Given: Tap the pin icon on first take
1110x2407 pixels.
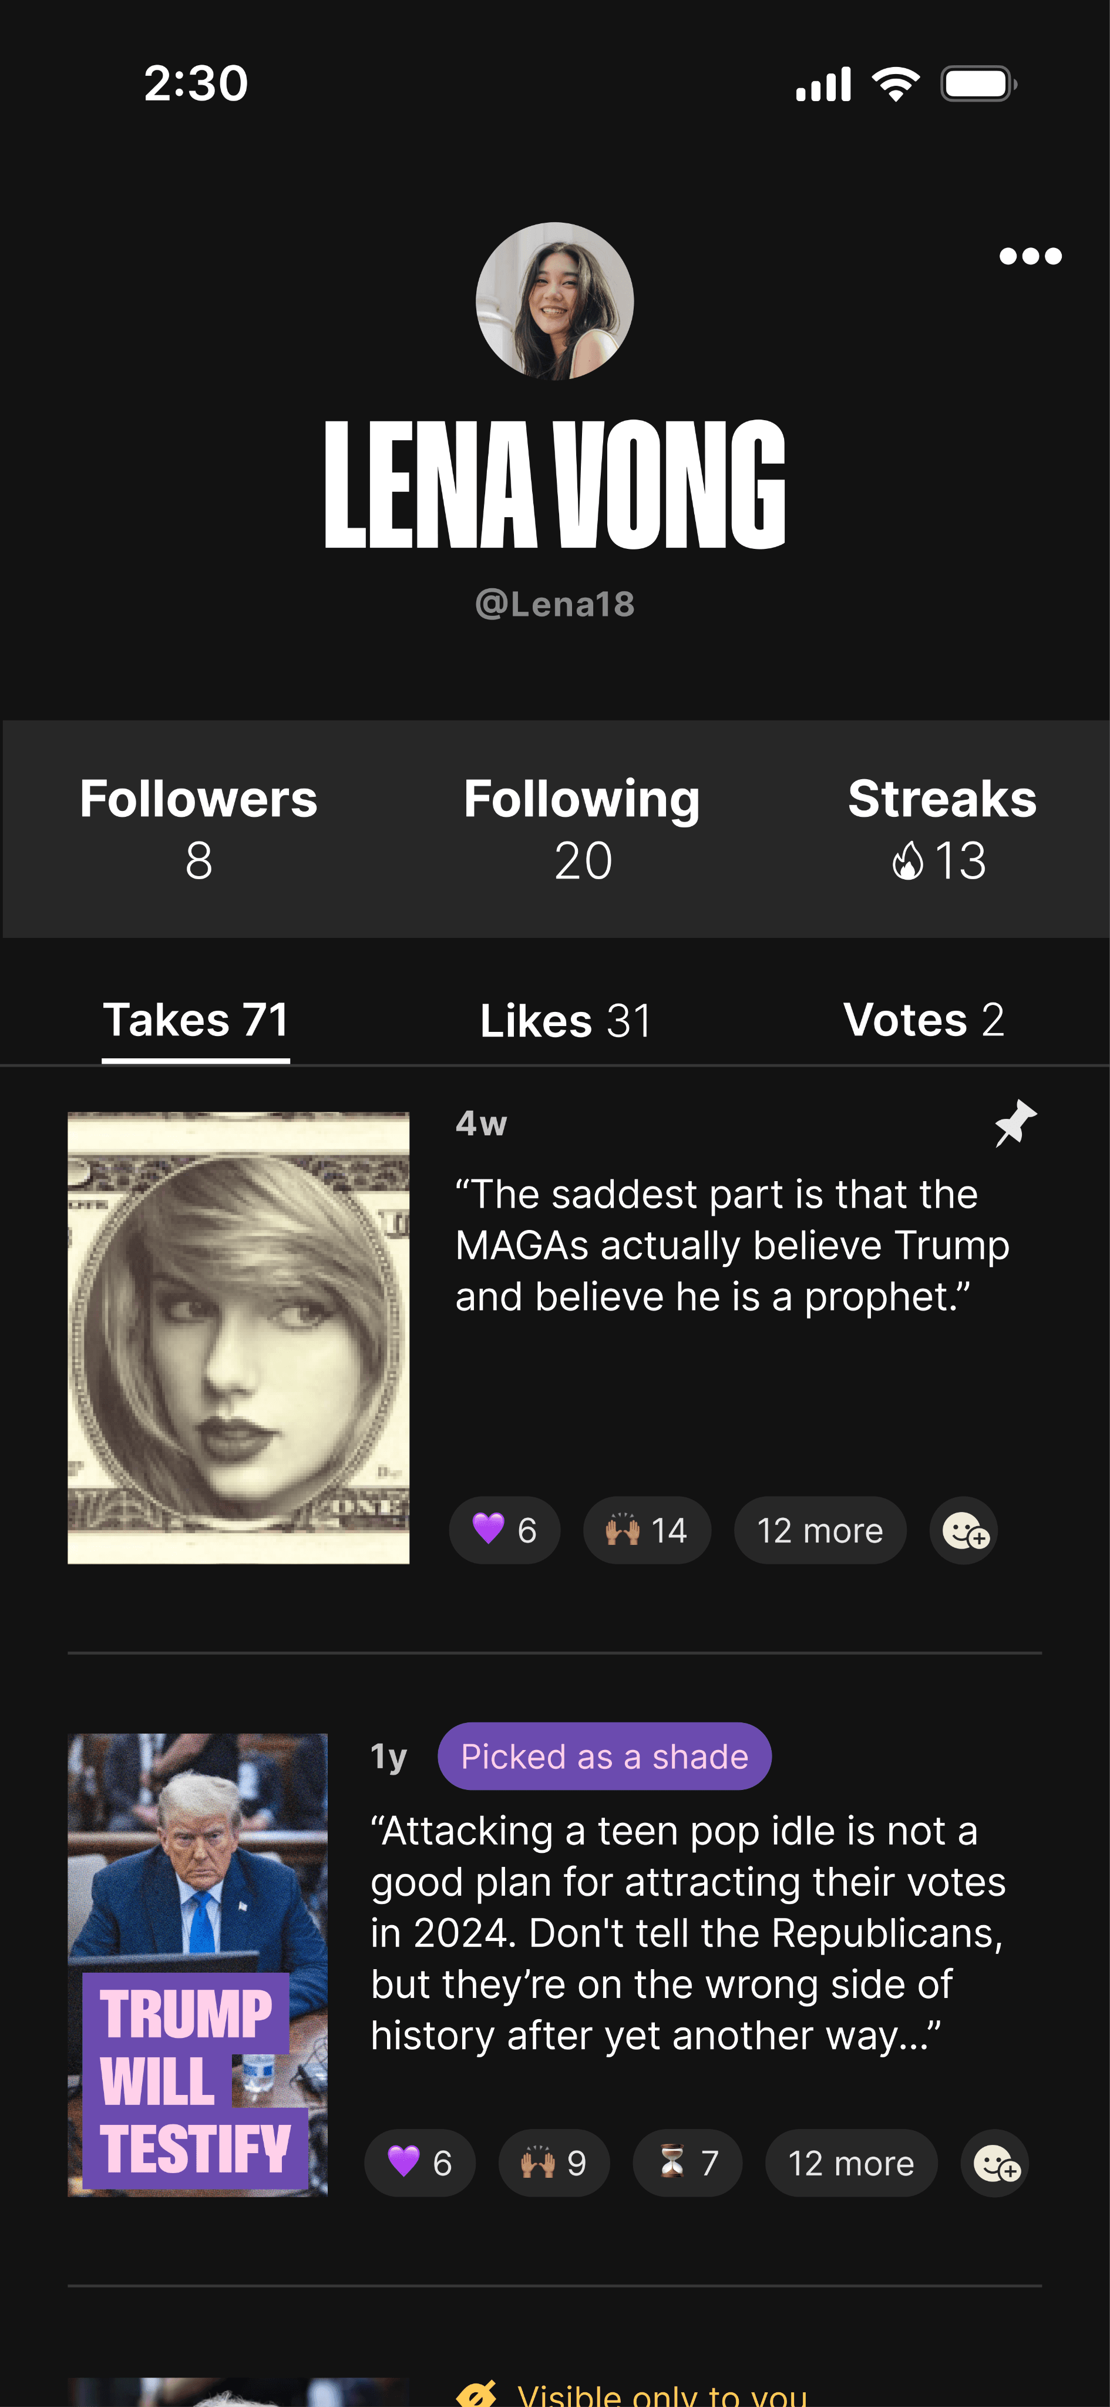Looking at the screenshot, I should pos(1015,1123).
